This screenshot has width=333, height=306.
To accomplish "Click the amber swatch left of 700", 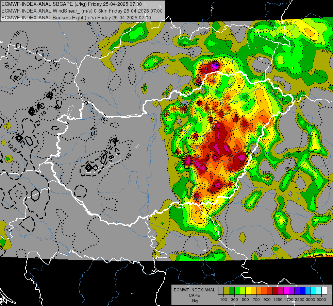I will pos(253,291).
